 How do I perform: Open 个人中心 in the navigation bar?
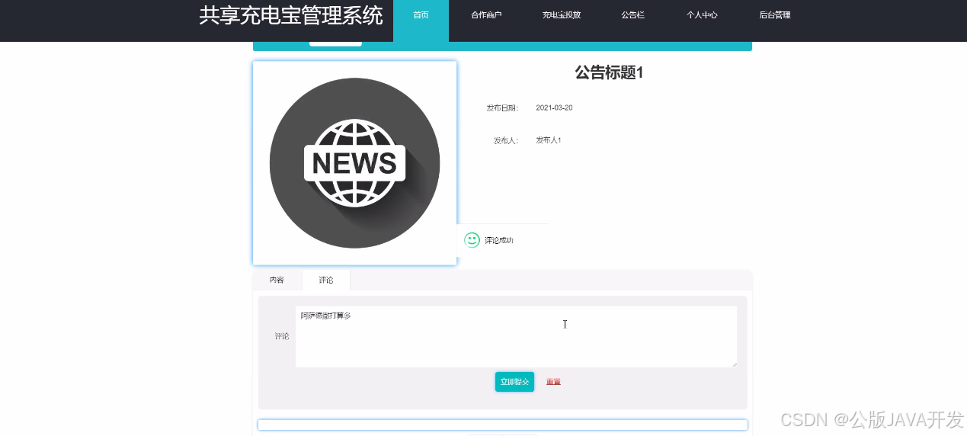(702, 15)
